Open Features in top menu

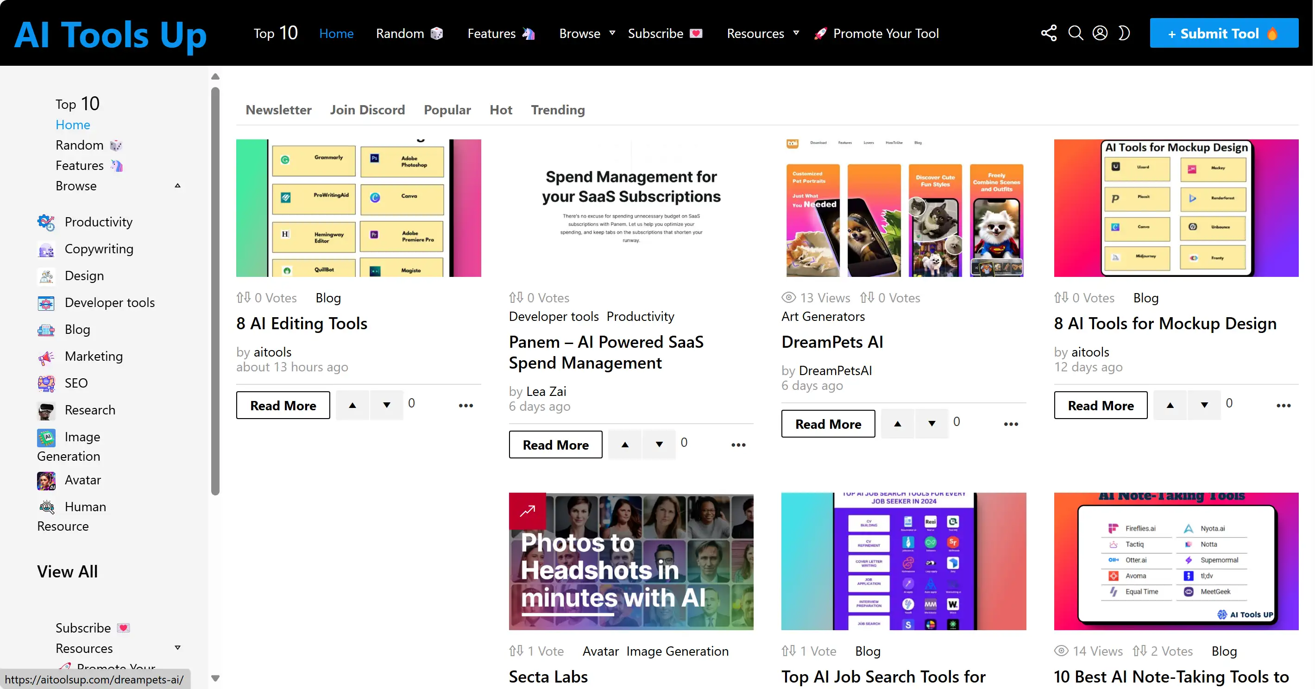(x=501, y=34)
